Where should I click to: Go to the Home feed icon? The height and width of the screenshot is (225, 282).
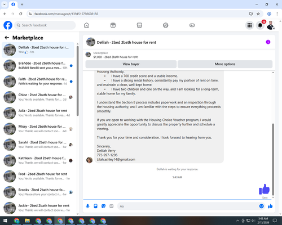[86, 25]
